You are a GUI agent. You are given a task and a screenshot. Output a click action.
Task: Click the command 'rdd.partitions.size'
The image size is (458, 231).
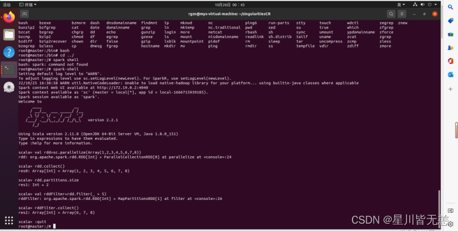57,180
